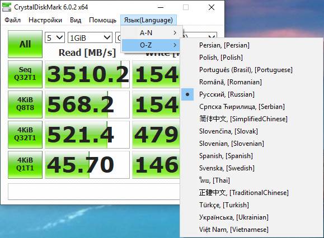This screenshot has width=324, height=238.
Task: Select TraditionalChinese language
Action: (252, 193)
